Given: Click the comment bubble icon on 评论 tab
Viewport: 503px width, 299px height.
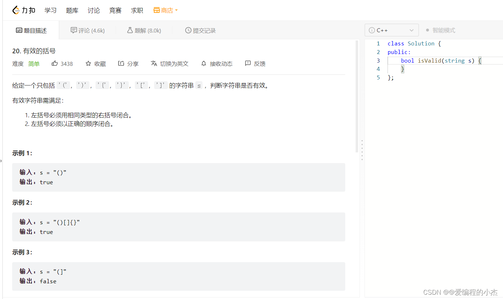Looking at the screenshot, I should pyautogui.click(x=74, y=30).
